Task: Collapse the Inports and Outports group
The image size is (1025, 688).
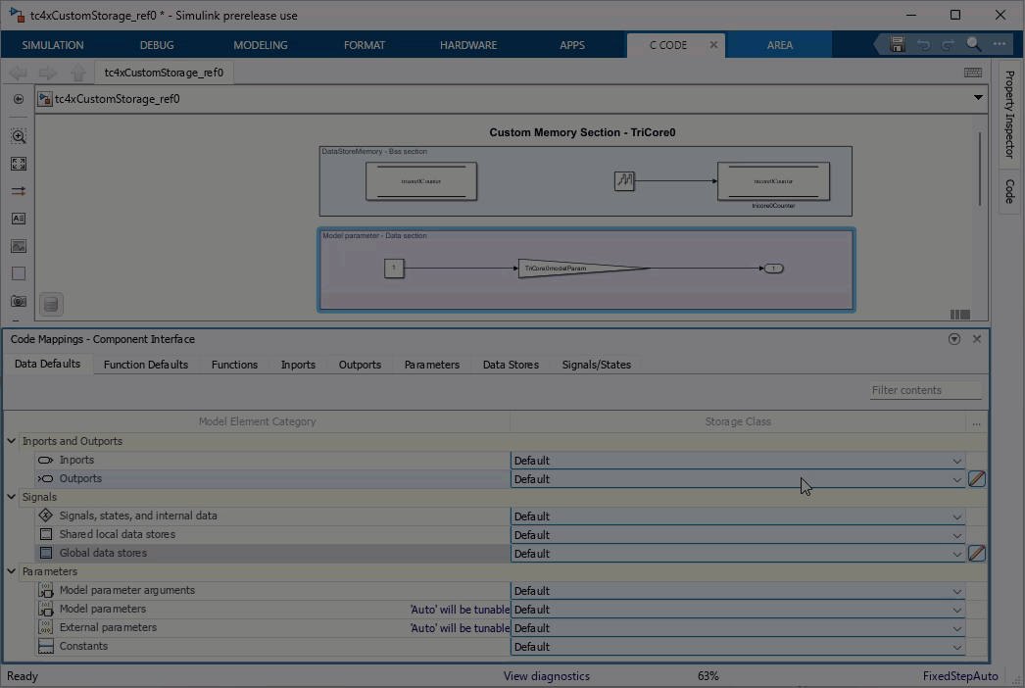Action: 12,441
